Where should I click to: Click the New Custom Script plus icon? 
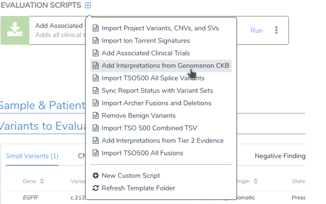click(96, 176)
